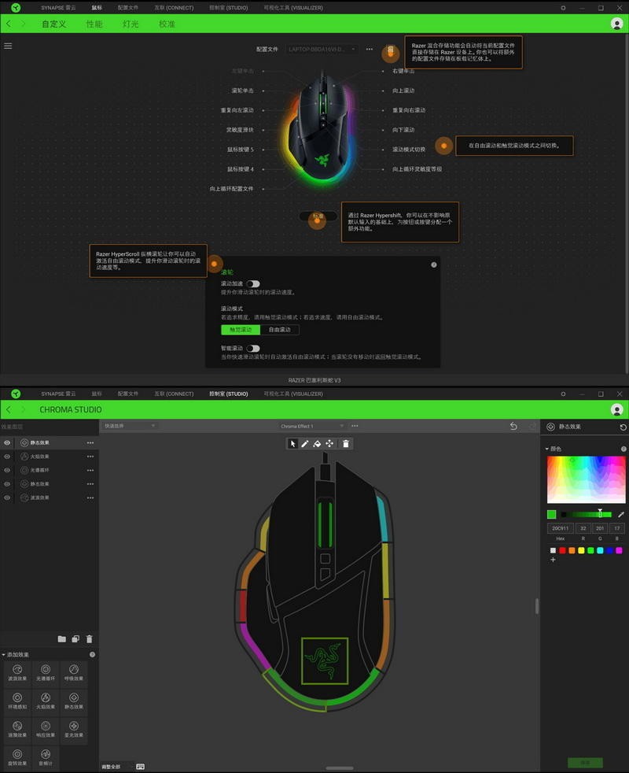629x773 pixels.
Task: Open the Chroma Effect 1 dropdown
Action: tap(312, 426)
